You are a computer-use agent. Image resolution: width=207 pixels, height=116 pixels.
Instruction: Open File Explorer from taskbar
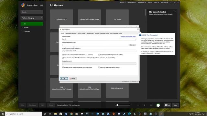[x=55, y=114]
